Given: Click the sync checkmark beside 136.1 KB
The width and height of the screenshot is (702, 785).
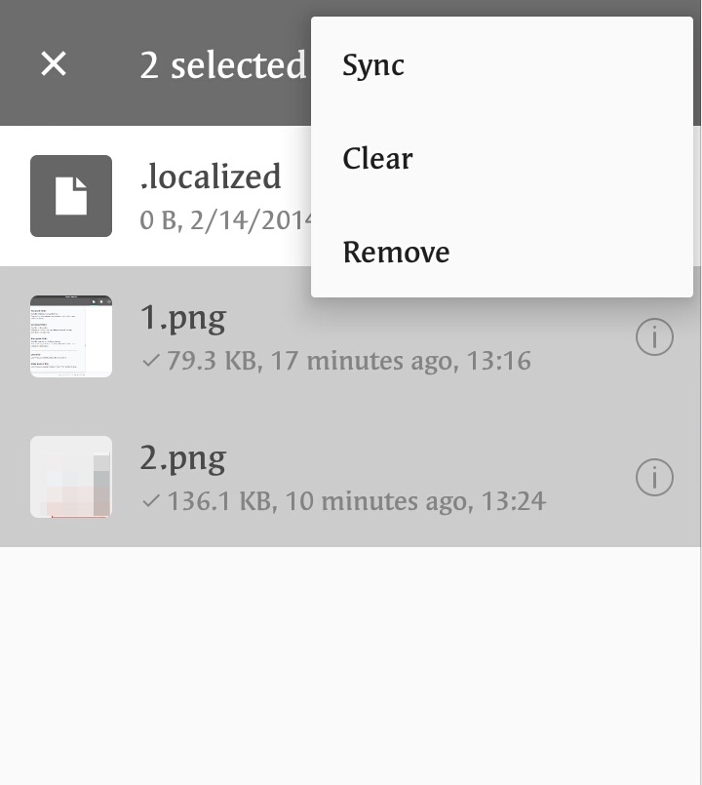Looking at the screenshot, I should point(150,501).
